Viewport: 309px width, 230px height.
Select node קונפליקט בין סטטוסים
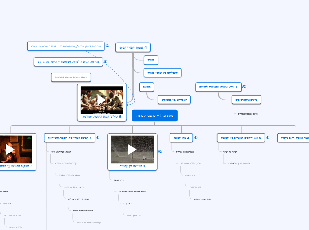174,100
